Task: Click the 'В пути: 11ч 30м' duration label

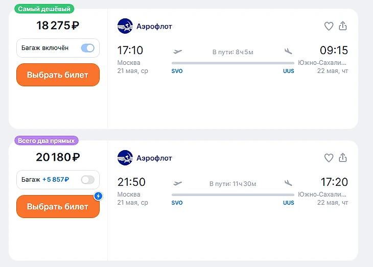Action: click(x=233, y=183)
